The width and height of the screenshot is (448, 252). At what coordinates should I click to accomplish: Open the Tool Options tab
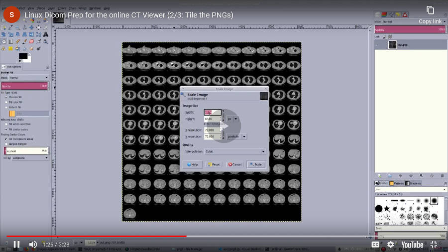point(12,67)
